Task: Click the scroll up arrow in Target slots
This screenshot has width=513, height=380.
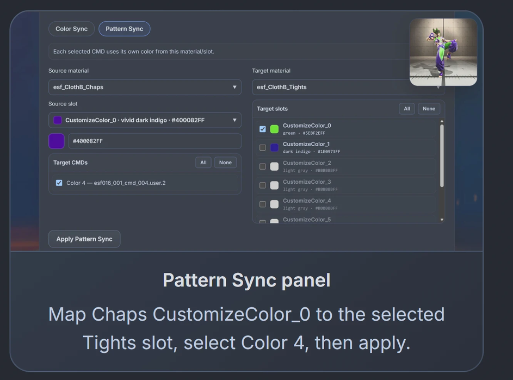Action: [x=442, y=121]
